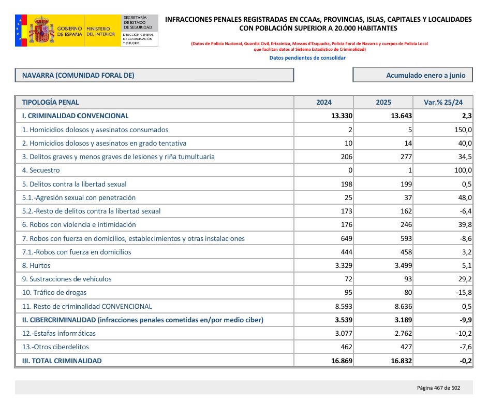The image size is (488, 399).
Task: Click the Acumulado enero a junio period box
Action: (412, 75)
